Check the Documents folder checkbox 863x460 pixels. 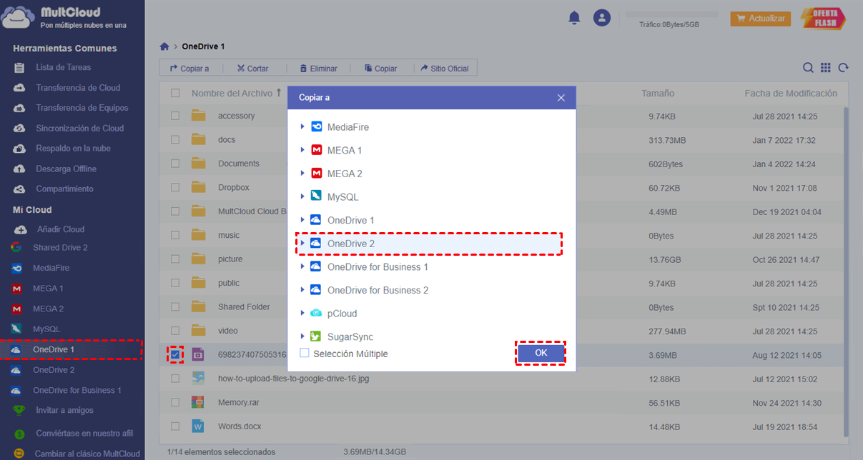coord(175,164)
